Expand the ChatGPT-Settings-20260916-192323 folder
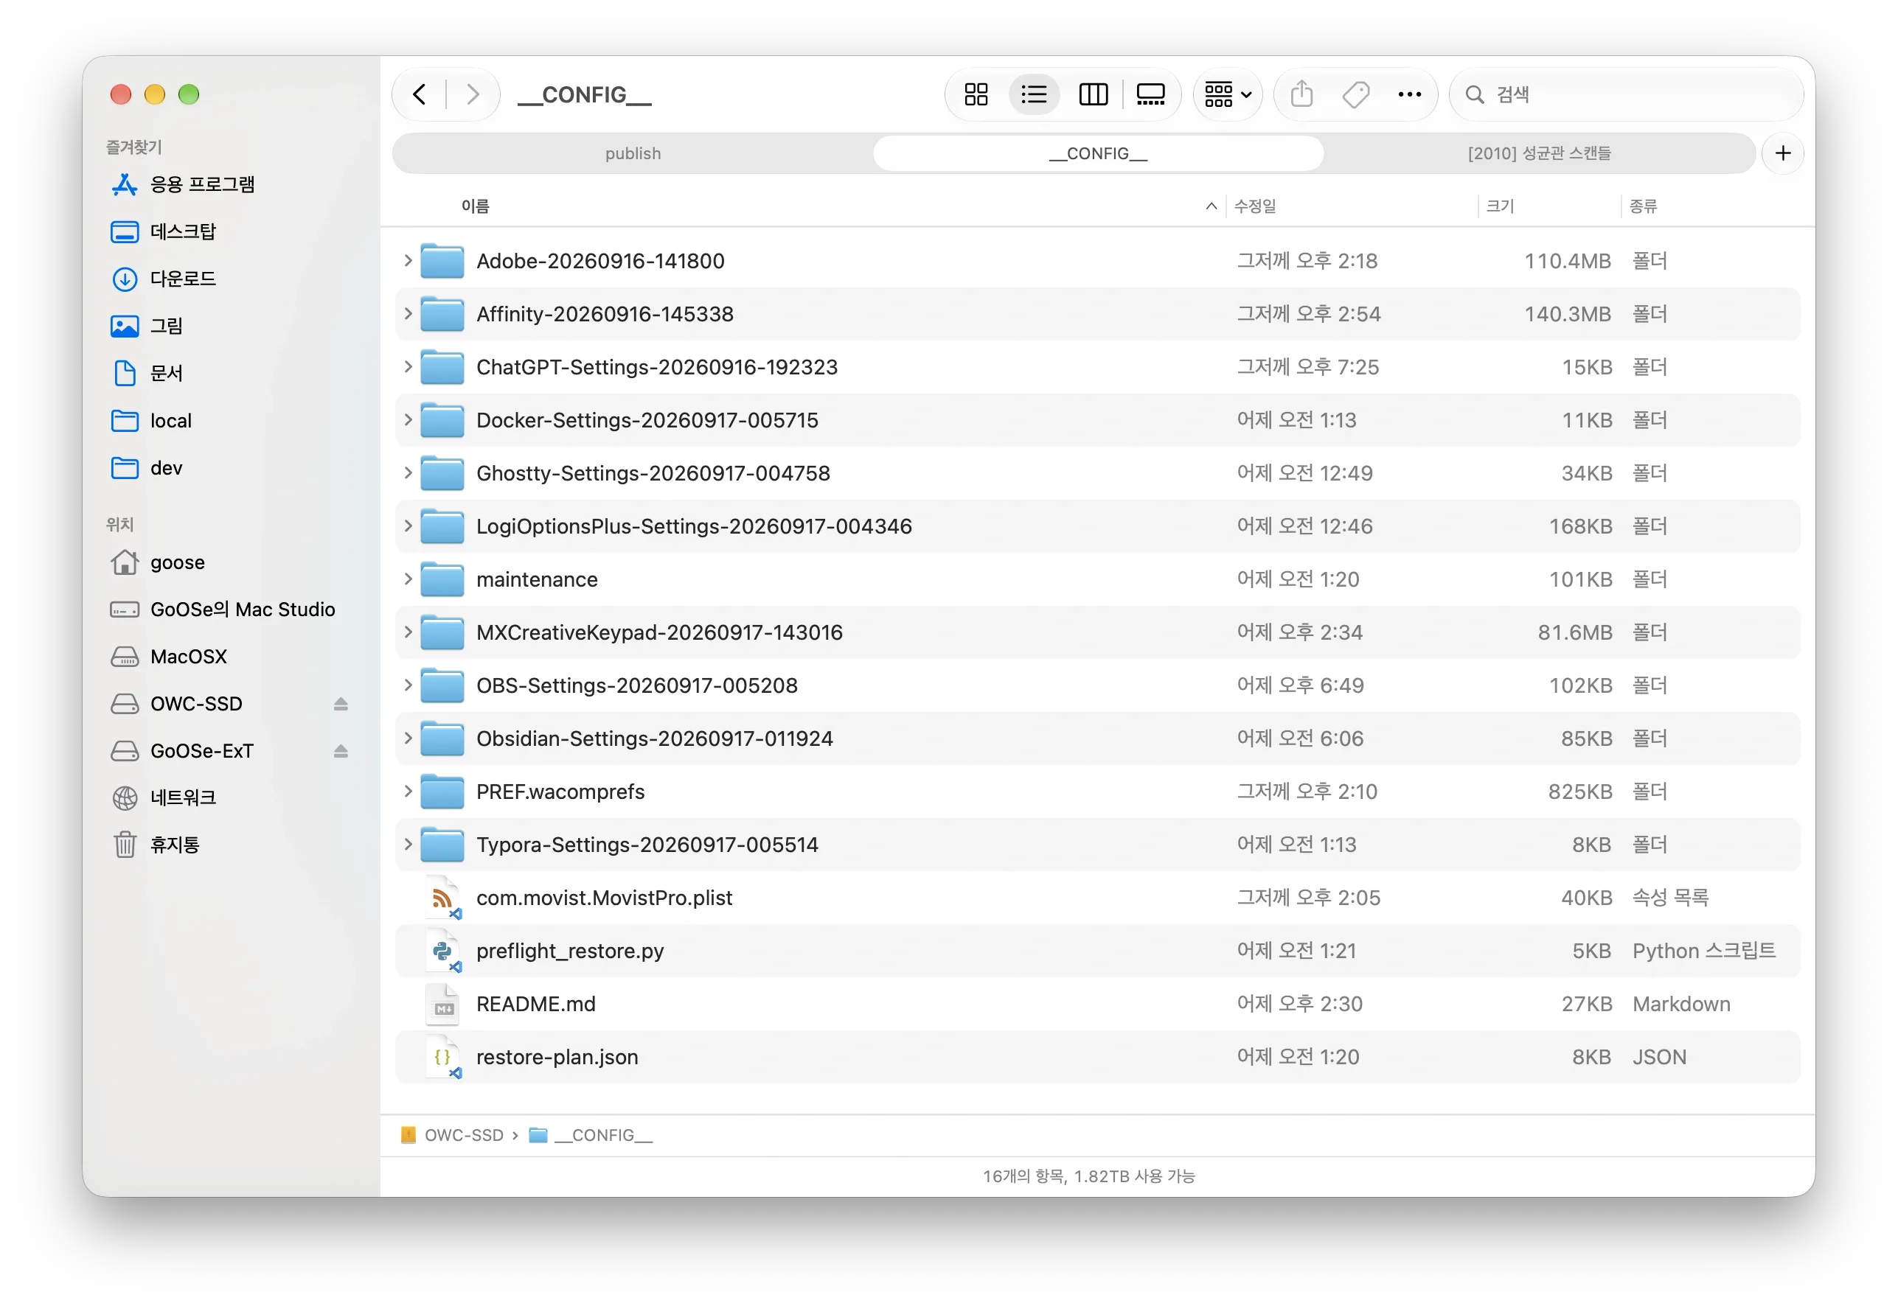 tap(408, 368)
